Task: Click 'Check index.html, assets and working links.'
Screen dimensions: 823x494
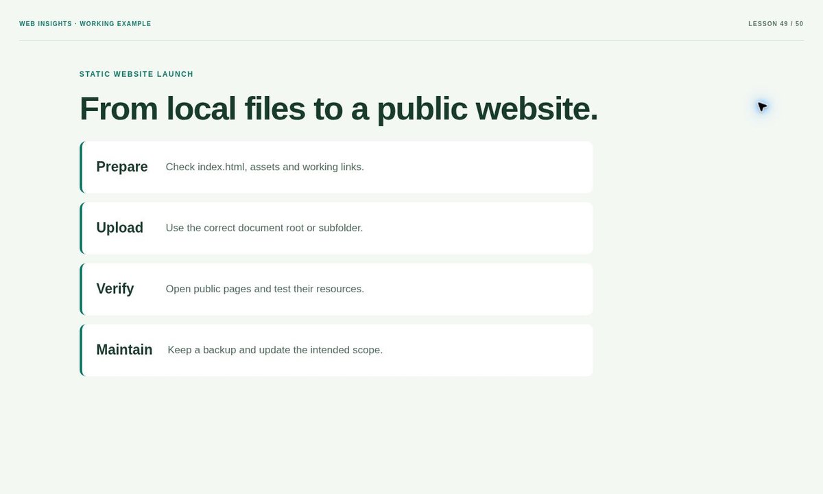Action: [265, 167]
